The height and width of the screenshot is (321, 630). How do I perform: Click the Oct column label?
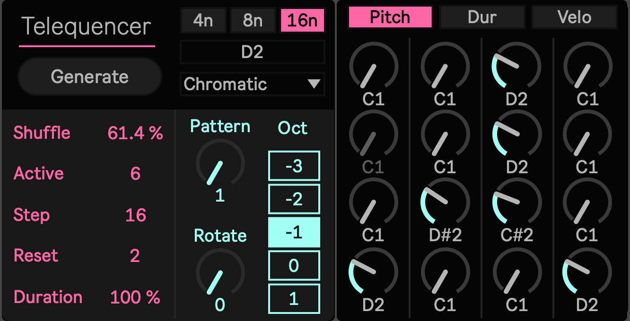(293, 128)
